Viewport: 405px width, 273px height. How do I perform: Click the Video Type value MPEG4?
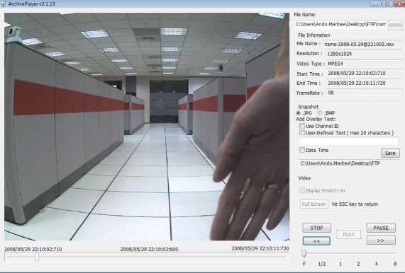335,64
